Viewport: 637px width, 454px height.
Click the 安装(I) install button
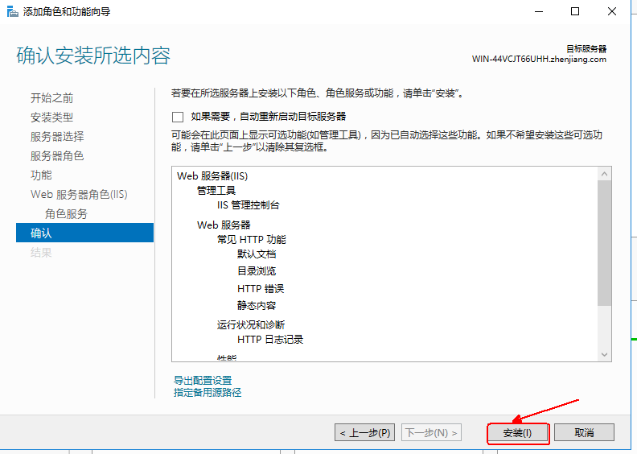click(x=517, y=433)
